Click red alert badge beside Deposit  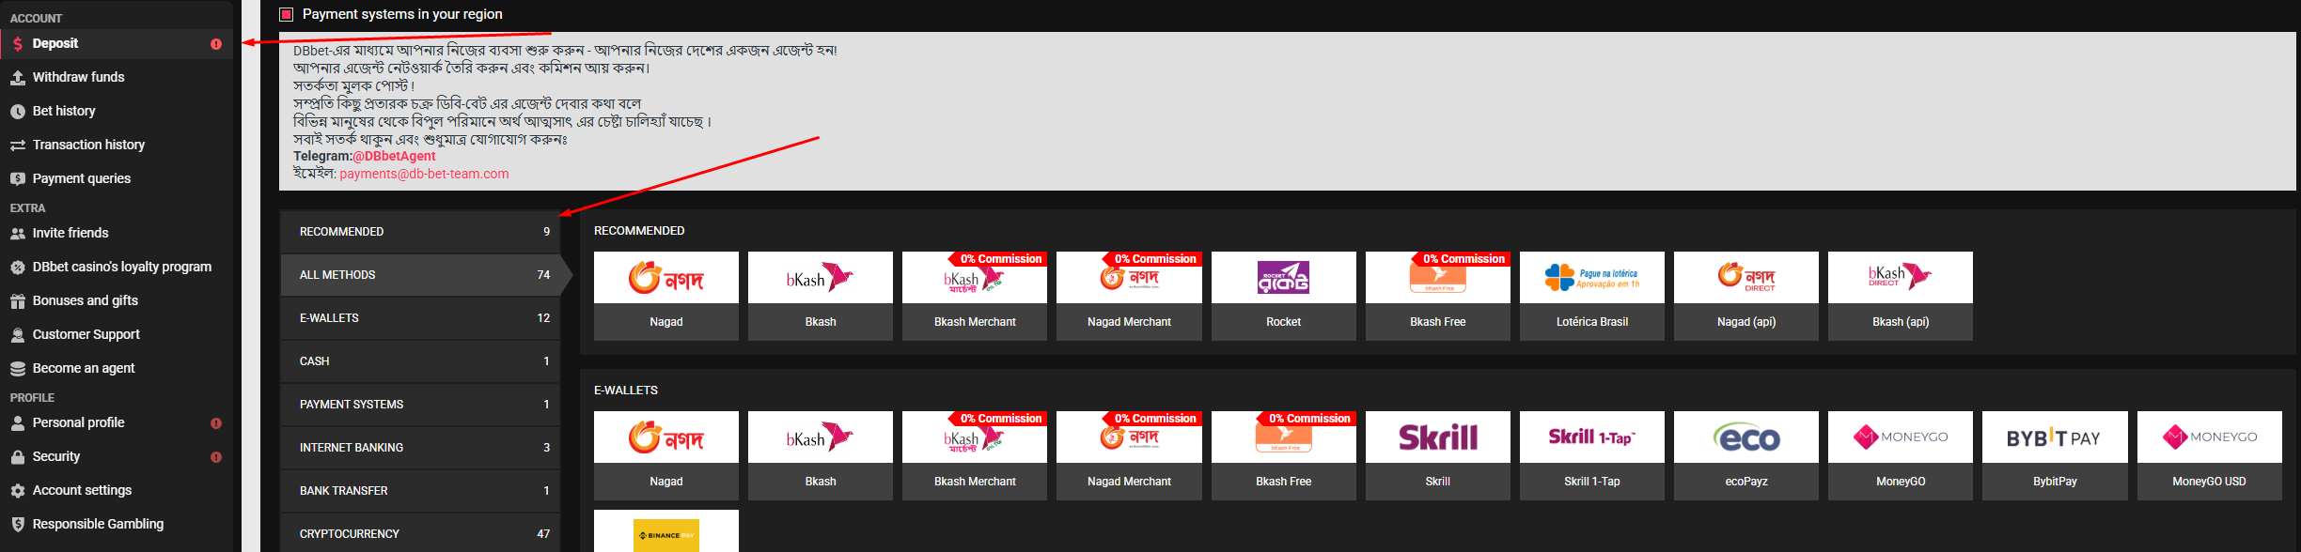pos(216,44)
